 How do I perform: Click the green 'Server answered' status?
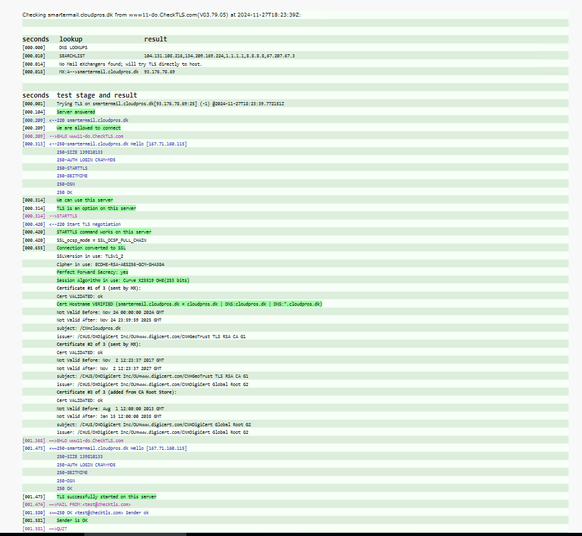tap(76, 112)
